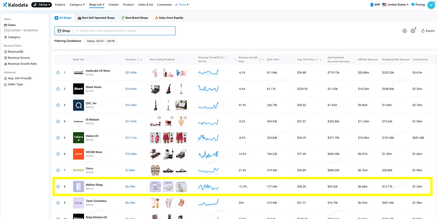
Task: Expand the Revenue($) filter
Action: pyautogui.click(x=14, y=52)
